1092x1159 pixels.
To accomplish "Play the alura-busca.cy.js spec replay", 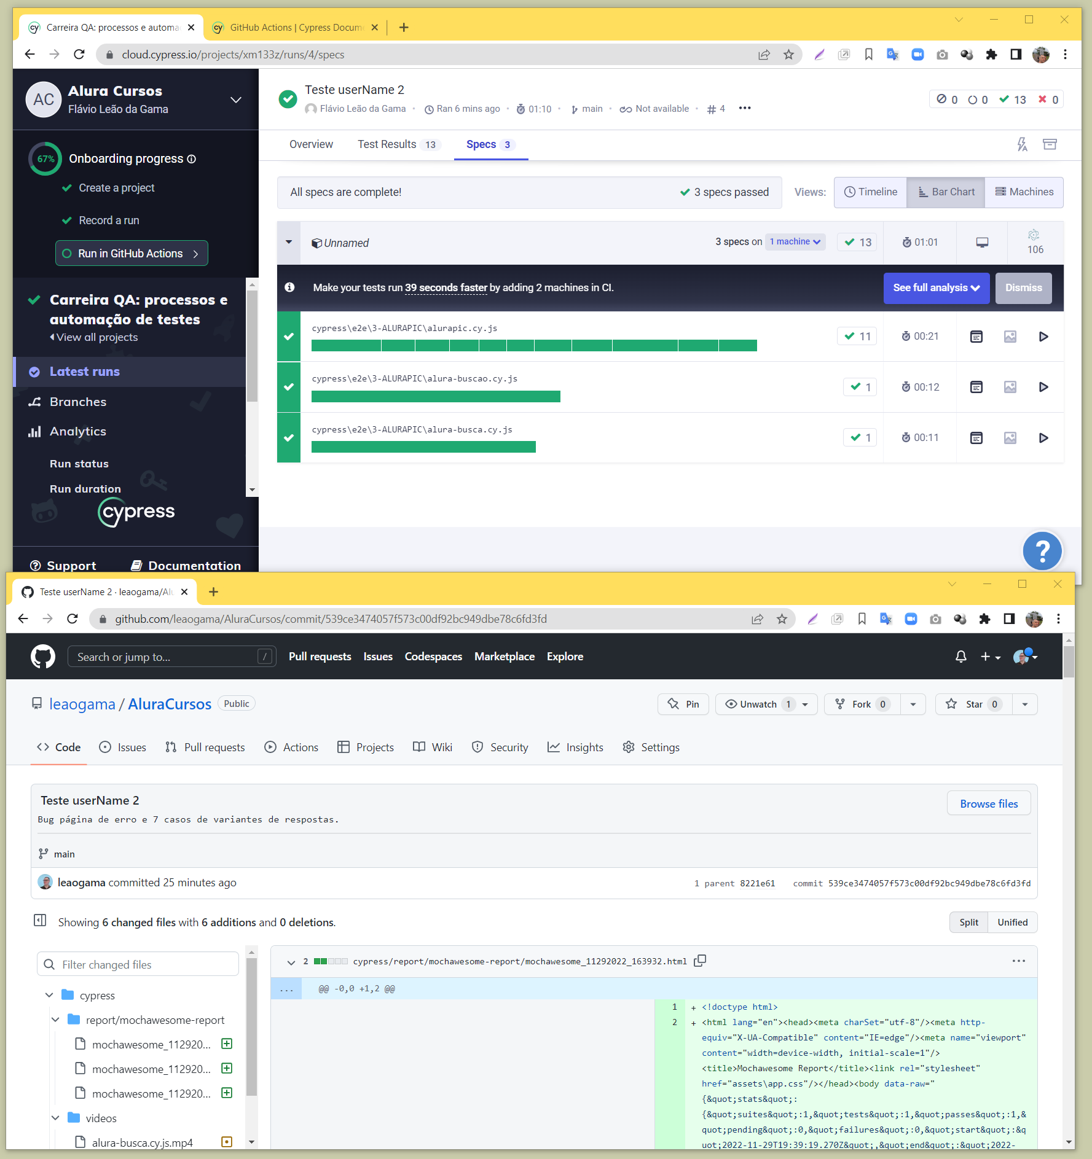I will click(1043, 438).
